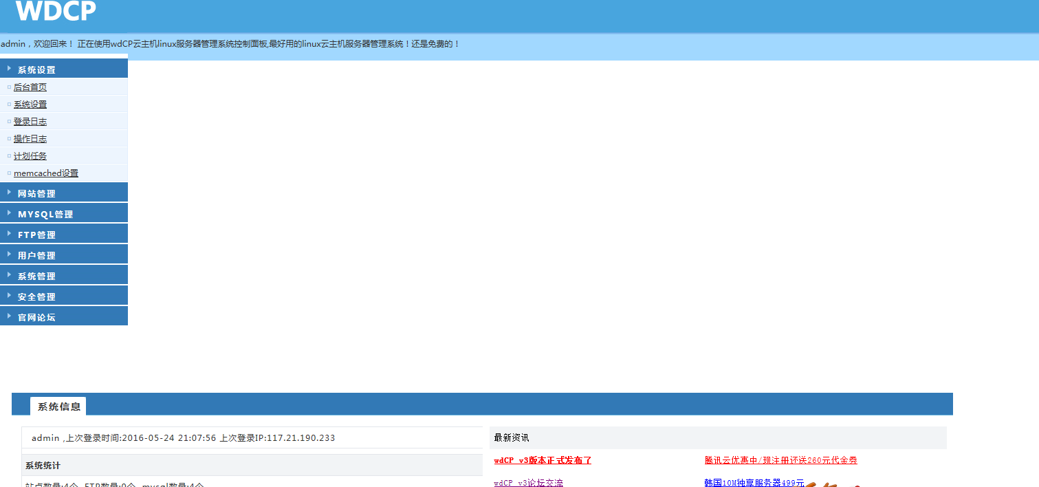
Task: Open the wdCP v3版本正式发布了 news link
Action: pos(543,460)
